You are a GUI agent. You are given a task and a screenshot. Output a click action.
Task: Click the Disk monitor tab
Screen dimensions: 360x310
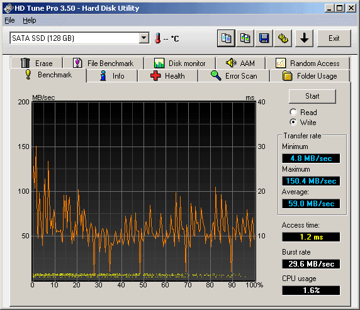click(x=180, y=63)
